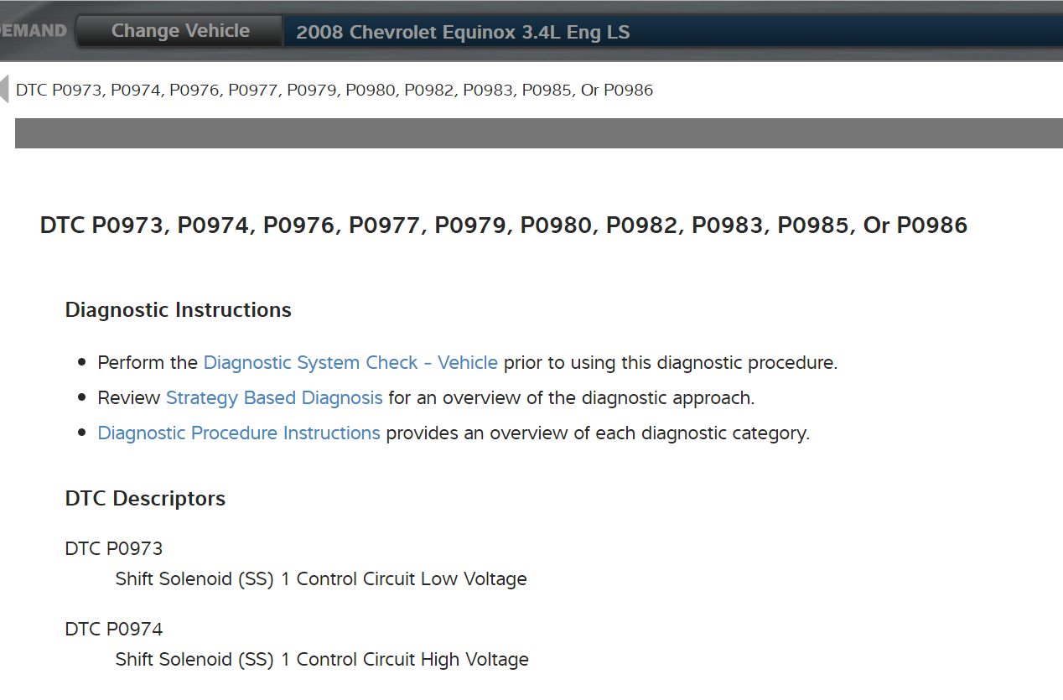This screenshot has height=700, width=1063.
Task: Open Diagnostic System Check - Vehicle link
Action: pyautogui.click(x=350, y=363)
